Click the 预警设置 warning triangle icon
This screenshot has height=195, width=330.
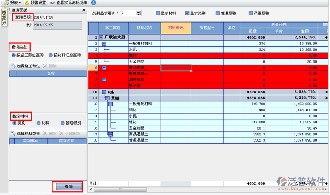pyautogui.click(x=27, y=3)
